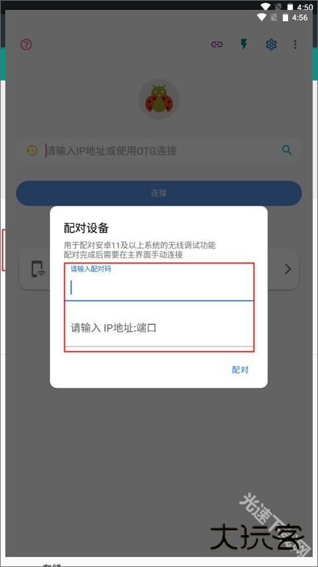Viewport: 318px width, 567px height.
Task: Tap the blue 连接 button
Action: [x=159, y=193]
